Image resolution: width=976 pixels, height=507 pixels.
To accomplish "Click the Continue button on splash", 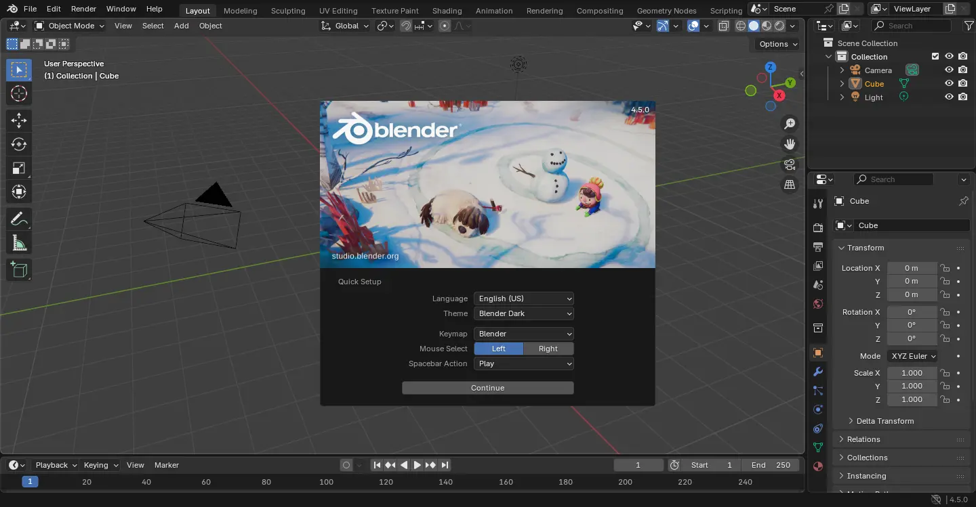I will (488, 388).
